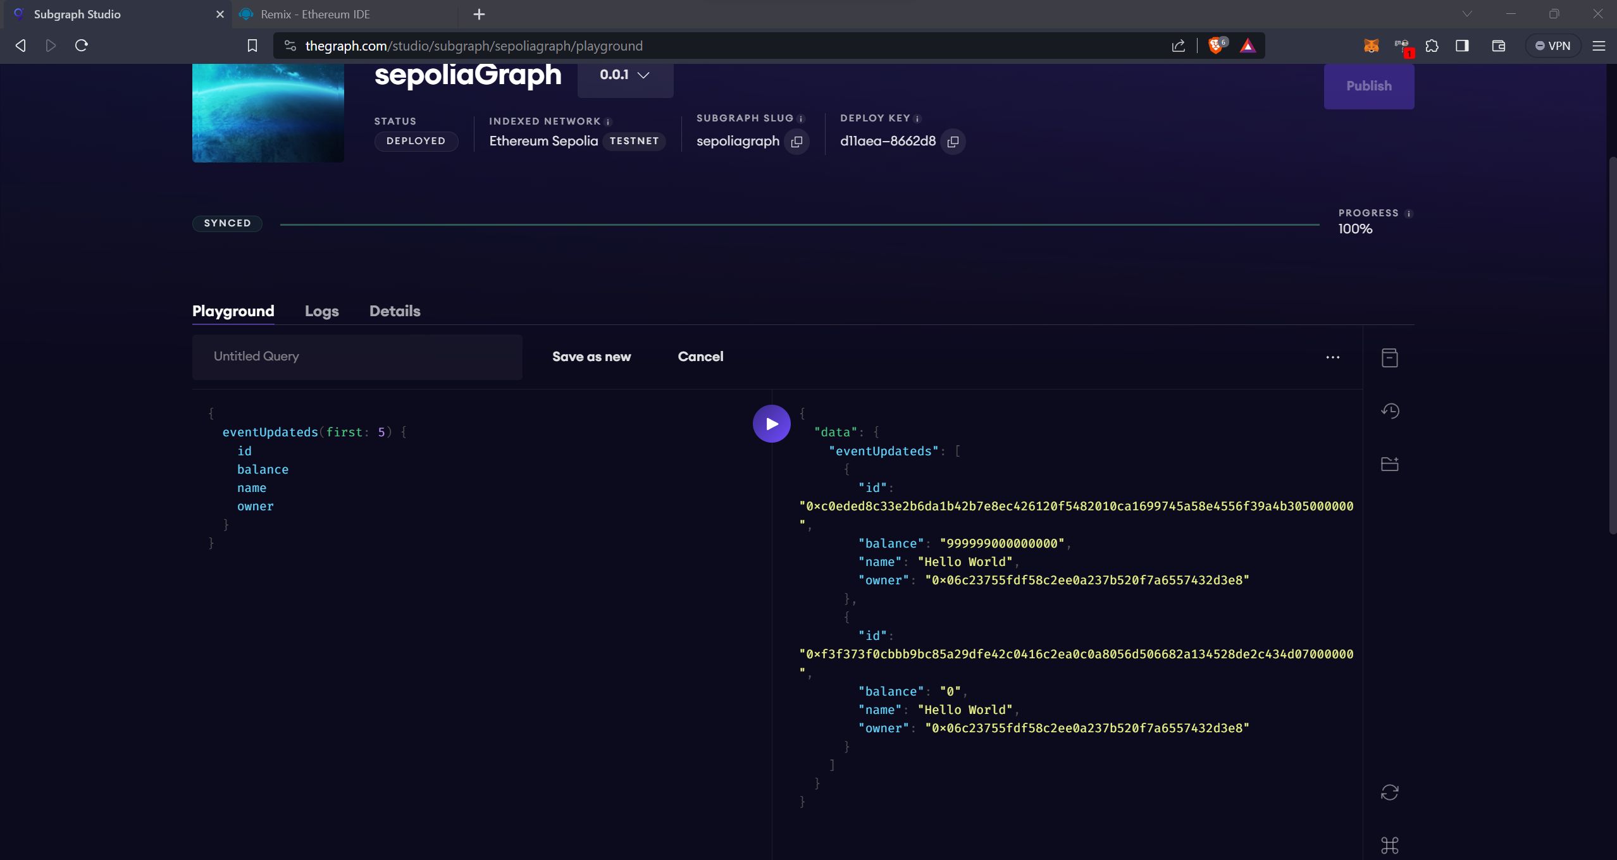This screenshot has width=1617, height=860.
Task: Reload the page
Action: point(81,46)
